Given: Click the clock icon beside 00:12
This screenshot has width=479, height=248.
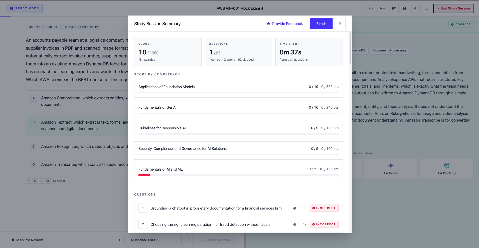Looking at the screenshot, I should pos(295,225).
